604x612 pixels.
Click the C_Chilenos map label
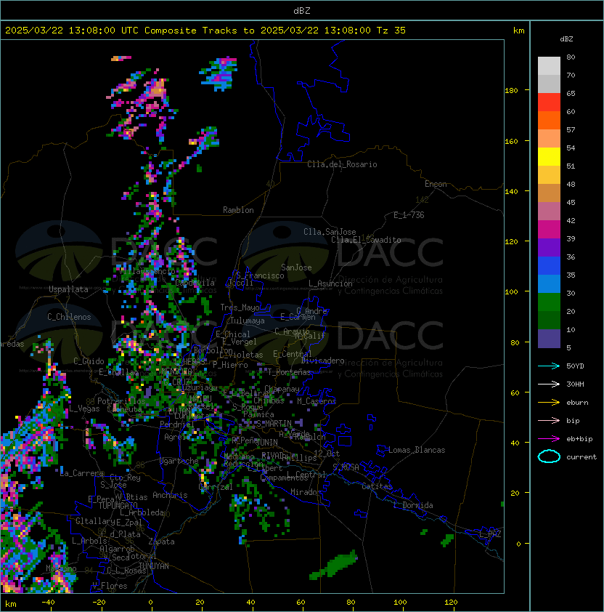(x=69, y=317)
